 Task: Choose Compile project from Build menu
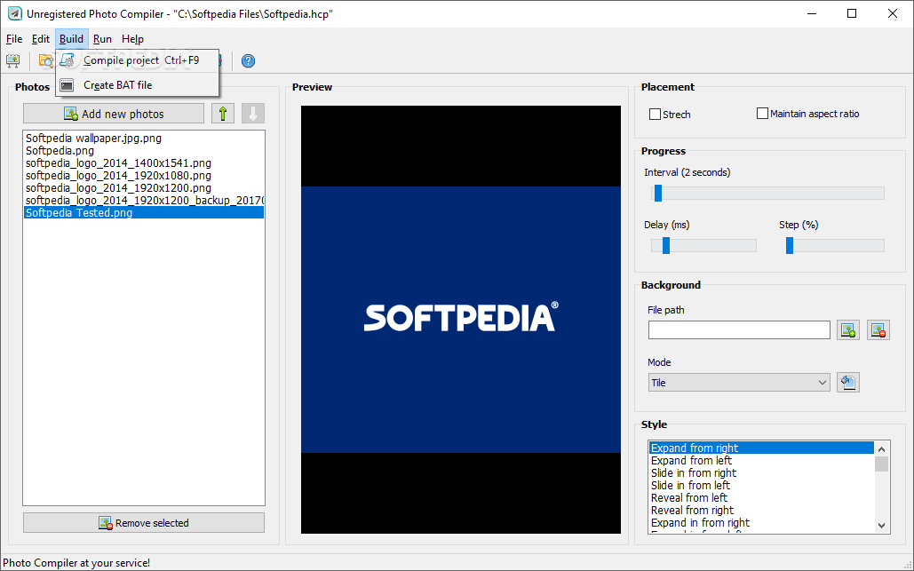click(x=138, y=60)
